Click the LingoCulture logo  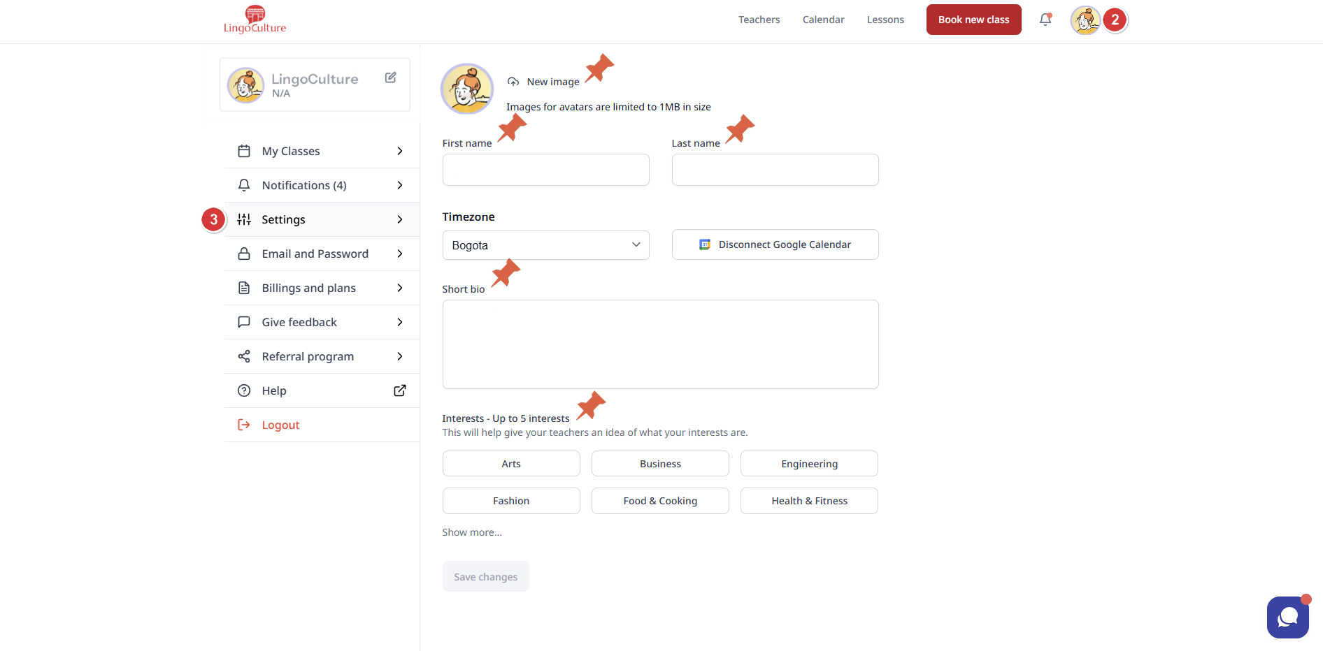click(255, 20)
